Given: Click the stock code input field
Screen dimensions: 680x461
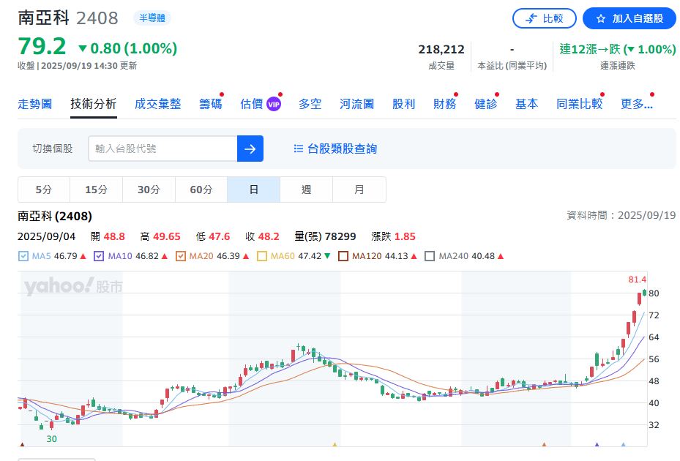Looking at the screenshot, I should 162,149.
